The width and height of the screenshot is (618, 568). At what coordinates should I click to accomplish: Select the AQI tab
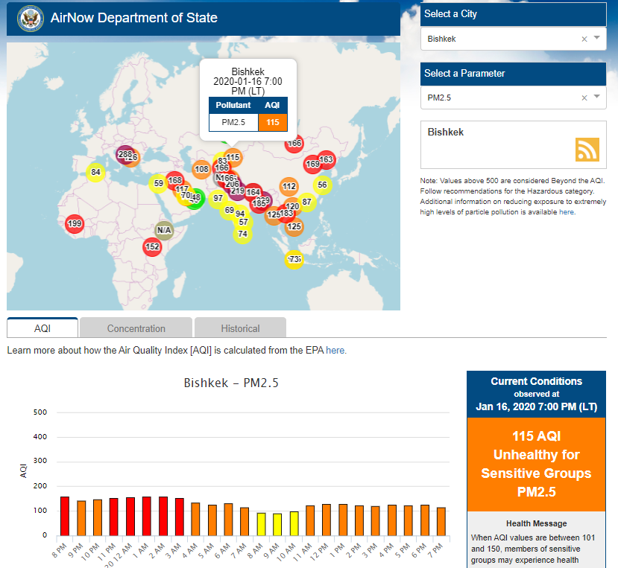coord(42,328)
